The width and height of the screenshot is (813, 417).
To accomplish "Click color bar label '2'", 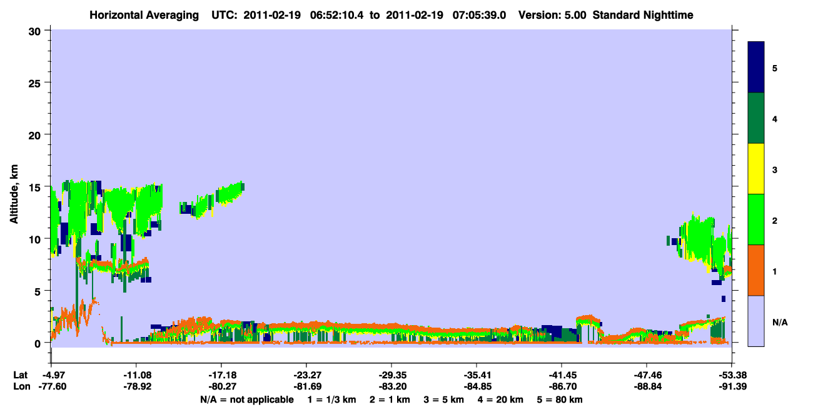I will point(775,220).
